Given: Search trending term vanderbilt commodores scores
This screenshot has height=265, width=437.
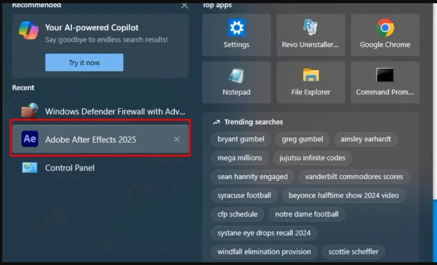Looking at the screenshot, I should 354,177.
